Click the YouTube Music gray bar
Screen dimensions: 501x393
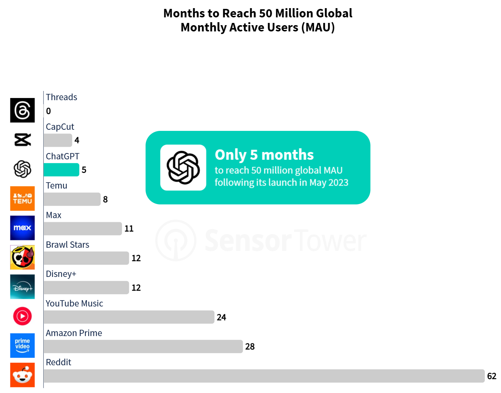129,317
